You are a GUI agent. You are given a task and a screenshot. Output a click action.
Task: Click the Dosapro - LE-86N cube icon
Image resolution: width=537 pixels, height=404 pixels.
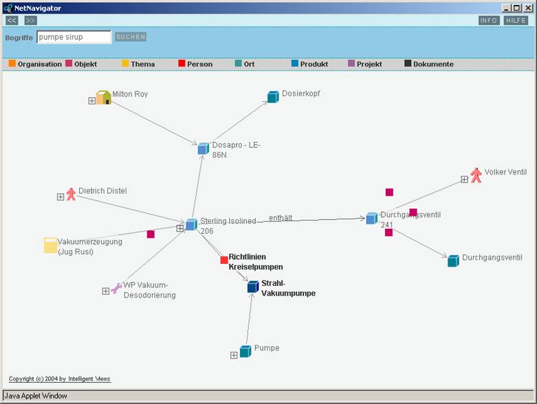[204, 149]
